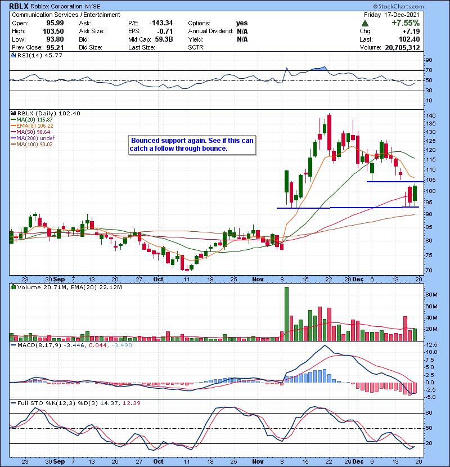450x467 pixels.
Task: Click the Friday 17-Dec-2021 date
Action: pos(391,15)
